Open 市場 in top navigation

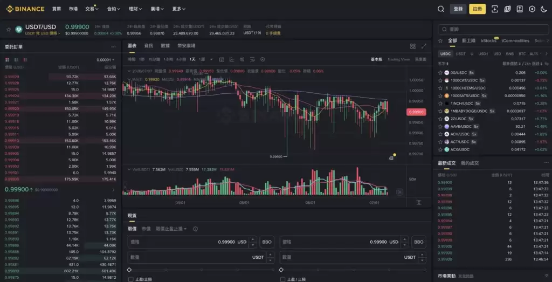[x=73, y=9]
